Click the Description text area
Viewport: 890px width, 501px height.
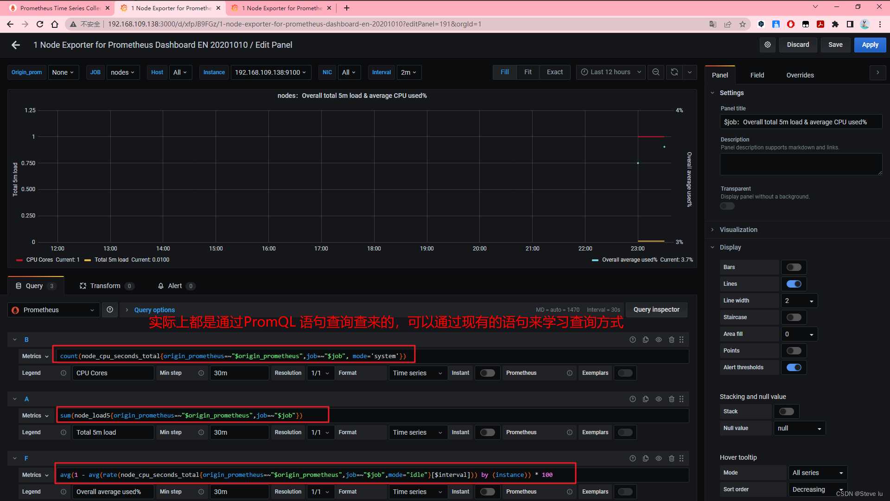(x=801, y=164)
